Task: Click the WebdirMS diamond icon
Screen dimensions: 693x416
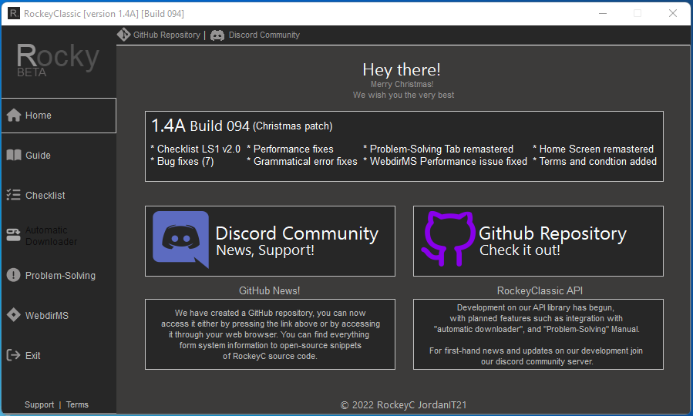Action: pos(13,316)
